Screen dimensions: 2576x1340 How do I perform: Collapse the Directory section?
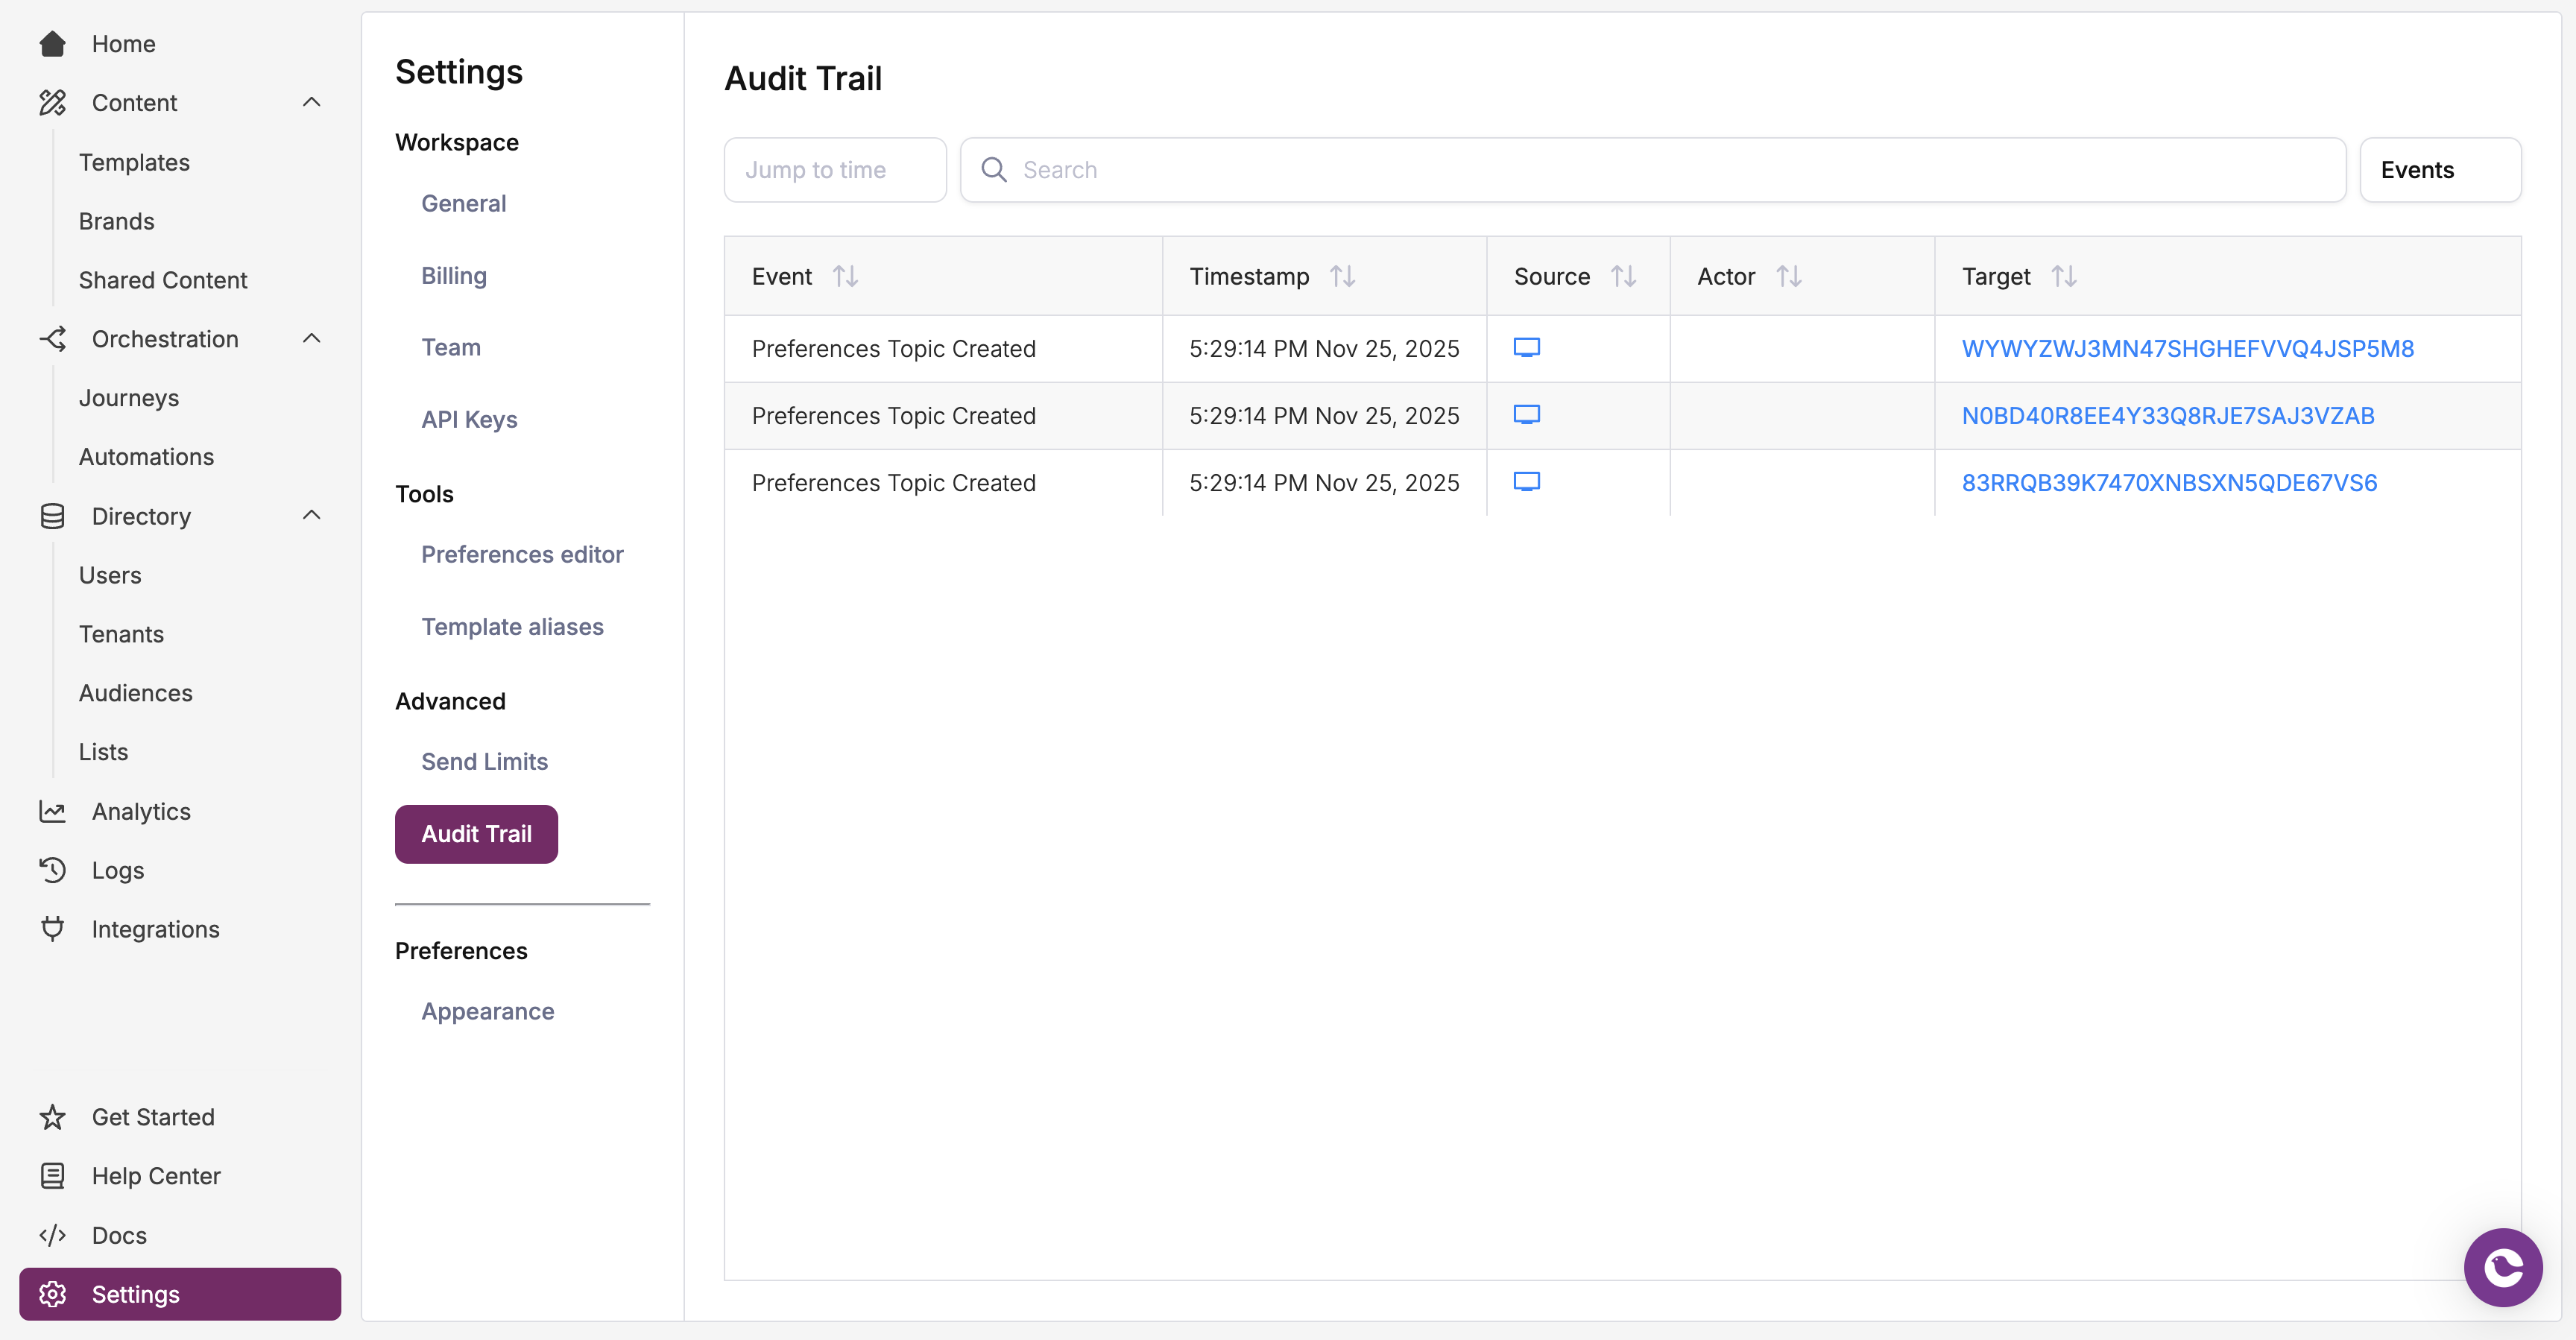tap(311, 516)
